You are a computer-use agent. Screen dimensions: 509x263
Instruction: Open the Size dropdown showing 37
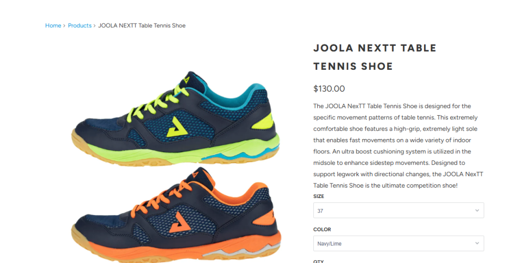pos(398,211)
